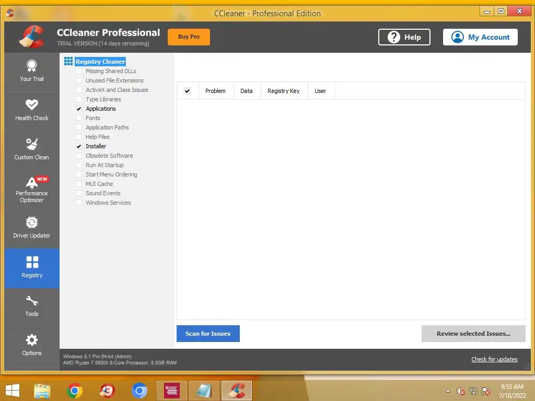Enable Run At Startup checkbox
Screen dimensions: 535x401
click(79, 164)
